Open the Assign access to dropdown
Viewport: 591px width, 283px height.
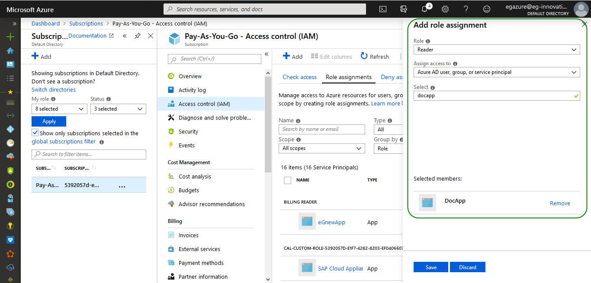pyautogui.click(x=497, y=72)
